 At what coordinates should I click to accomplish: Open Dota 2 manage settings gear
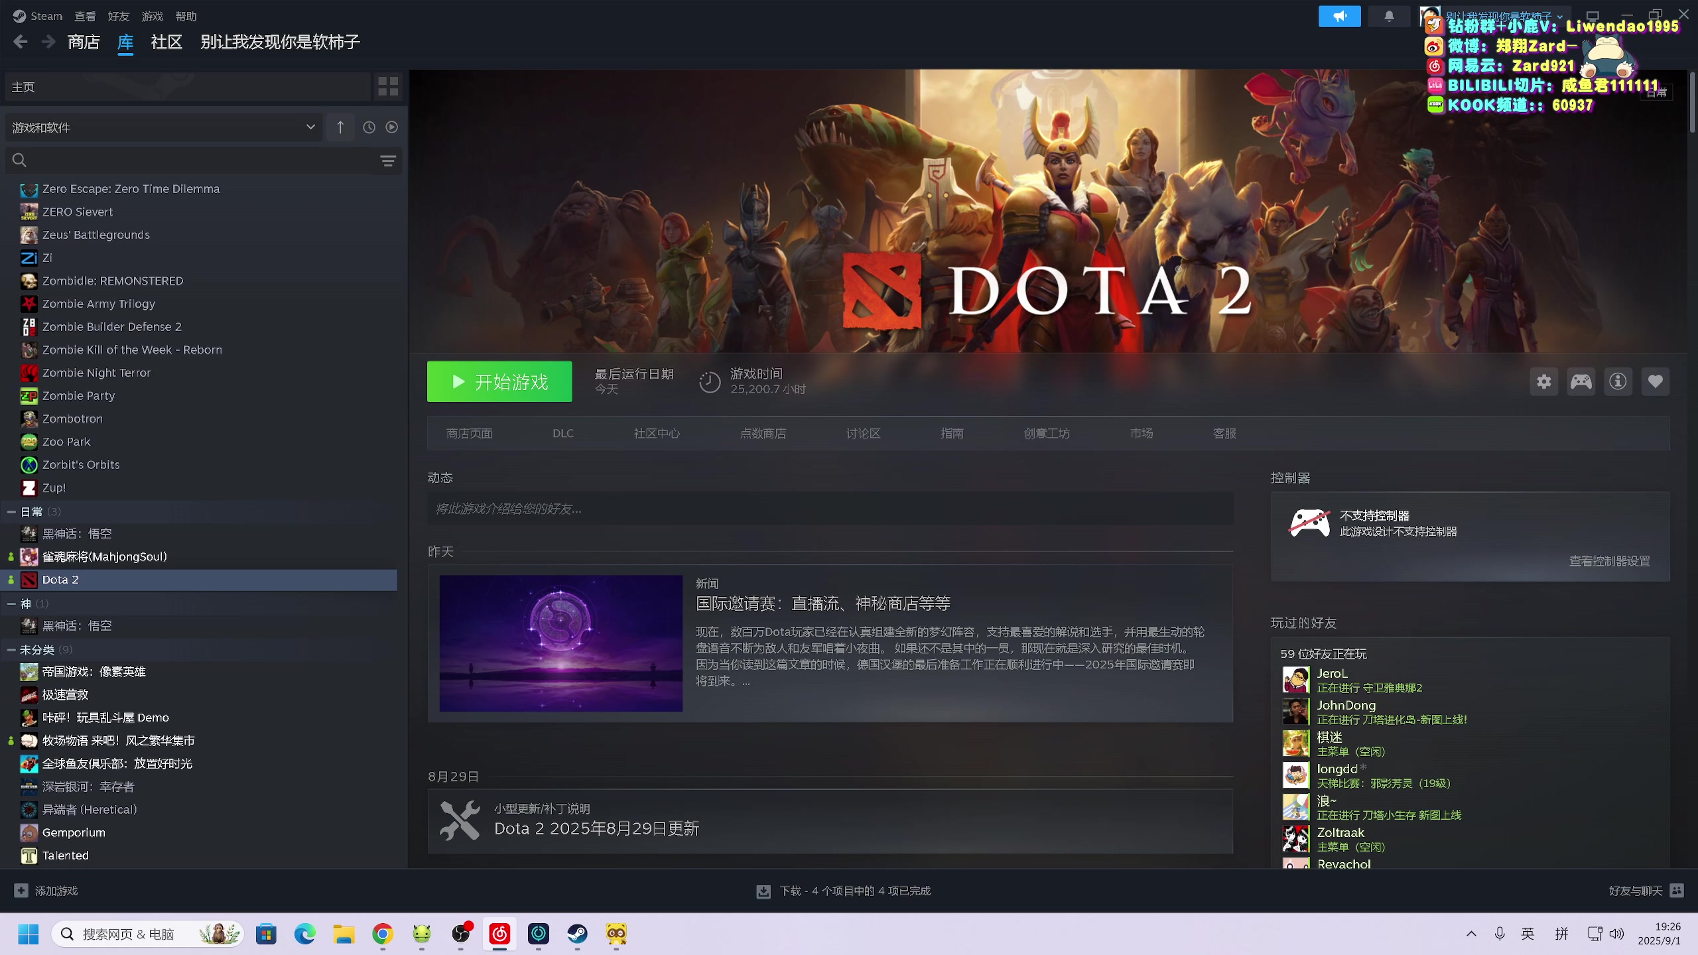coord(1544,381)
